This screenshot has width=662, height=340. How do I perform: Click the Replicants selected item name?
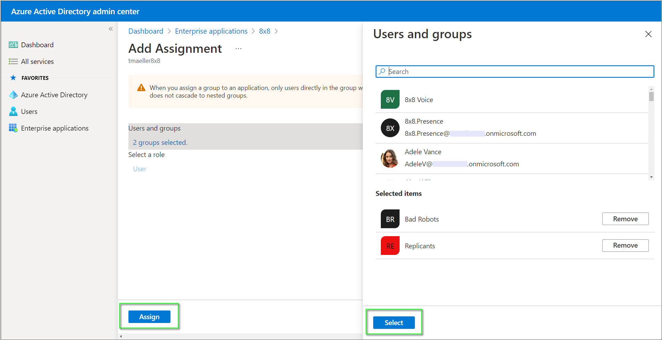click(420, 246)
